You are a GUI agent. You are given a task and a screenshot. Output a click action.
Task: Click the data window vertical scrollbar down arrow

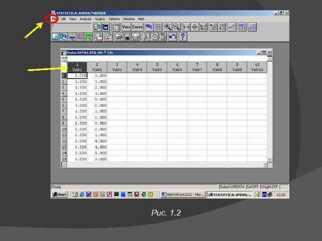click(x=270, y=160)
